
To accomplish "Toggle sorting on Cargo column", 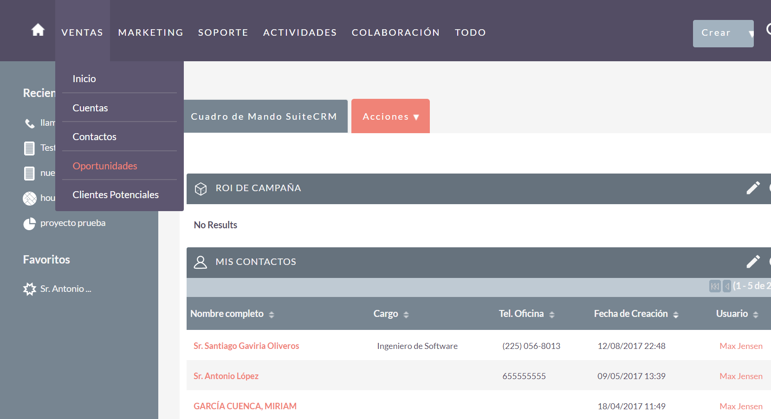I will point(406,314).
